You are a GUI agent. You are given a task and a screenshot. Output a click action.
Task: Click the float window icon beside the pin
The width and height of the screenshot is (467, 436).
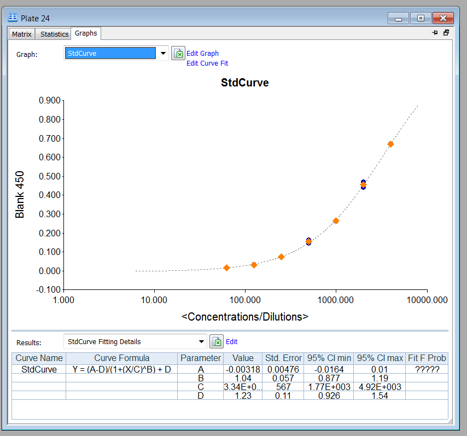pos(446,33)
